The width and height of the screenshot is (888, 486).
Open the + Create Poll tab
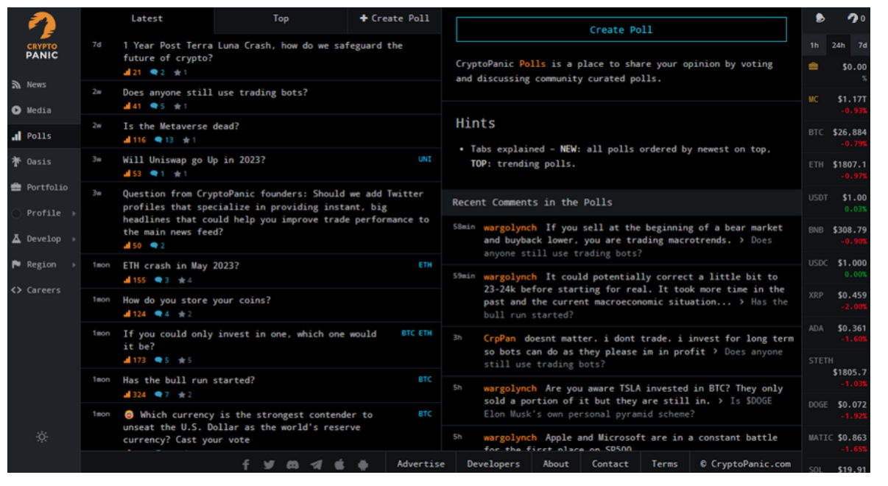(395, 18)
